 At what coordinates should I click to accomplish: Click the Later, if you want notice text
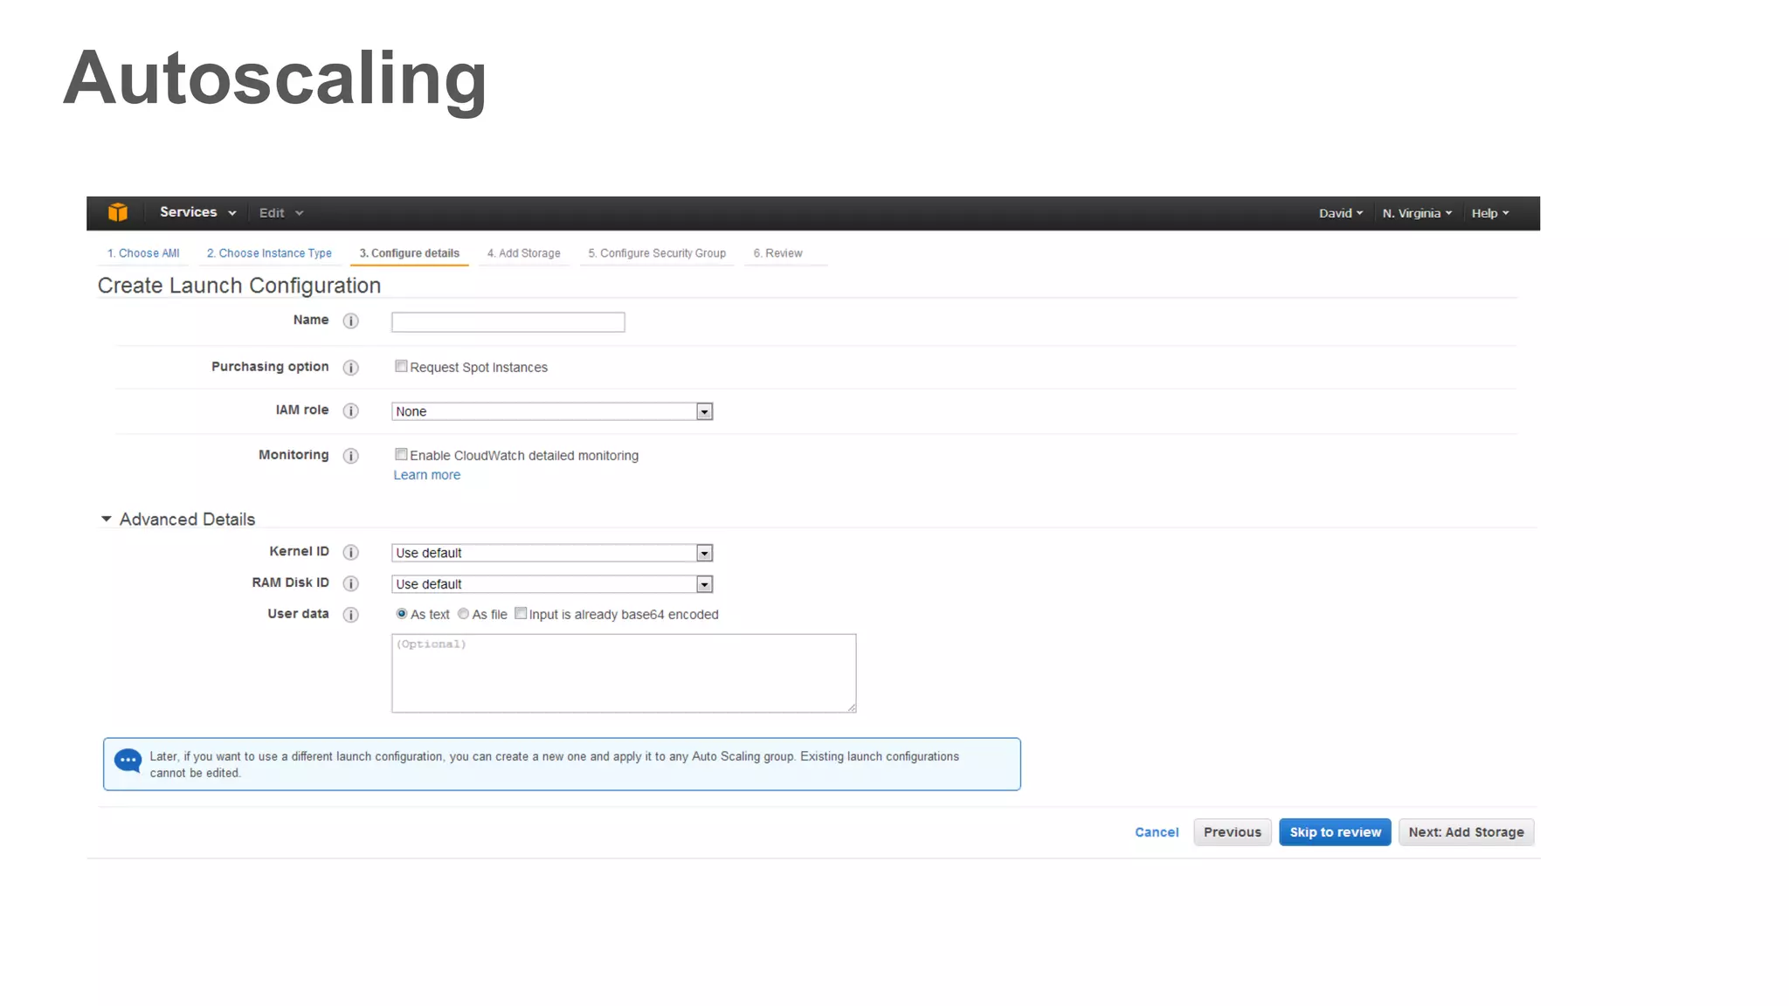tap(554, 764)
